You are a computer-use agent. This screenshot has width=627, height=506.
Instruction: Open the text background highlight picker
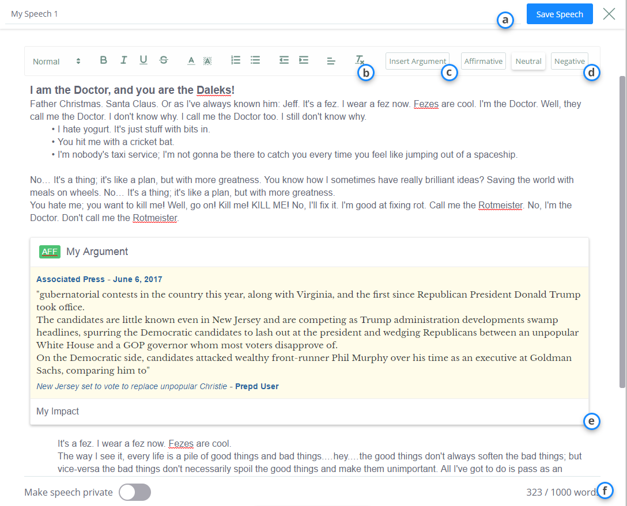click(x=207, y=60)
